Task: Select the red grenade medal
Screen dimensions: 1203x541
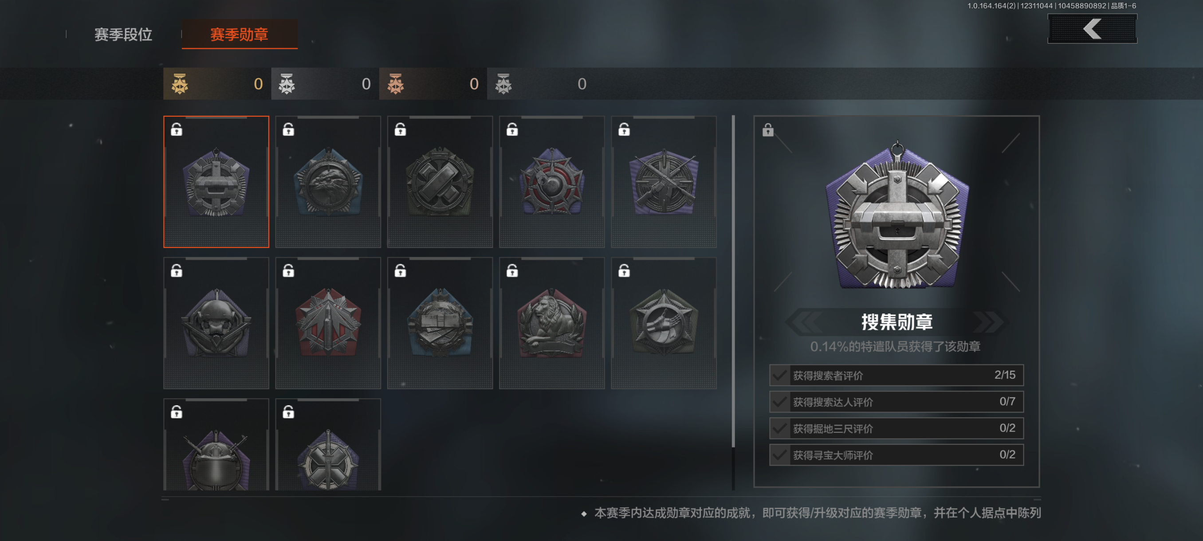Action: [x=551, y=181]
